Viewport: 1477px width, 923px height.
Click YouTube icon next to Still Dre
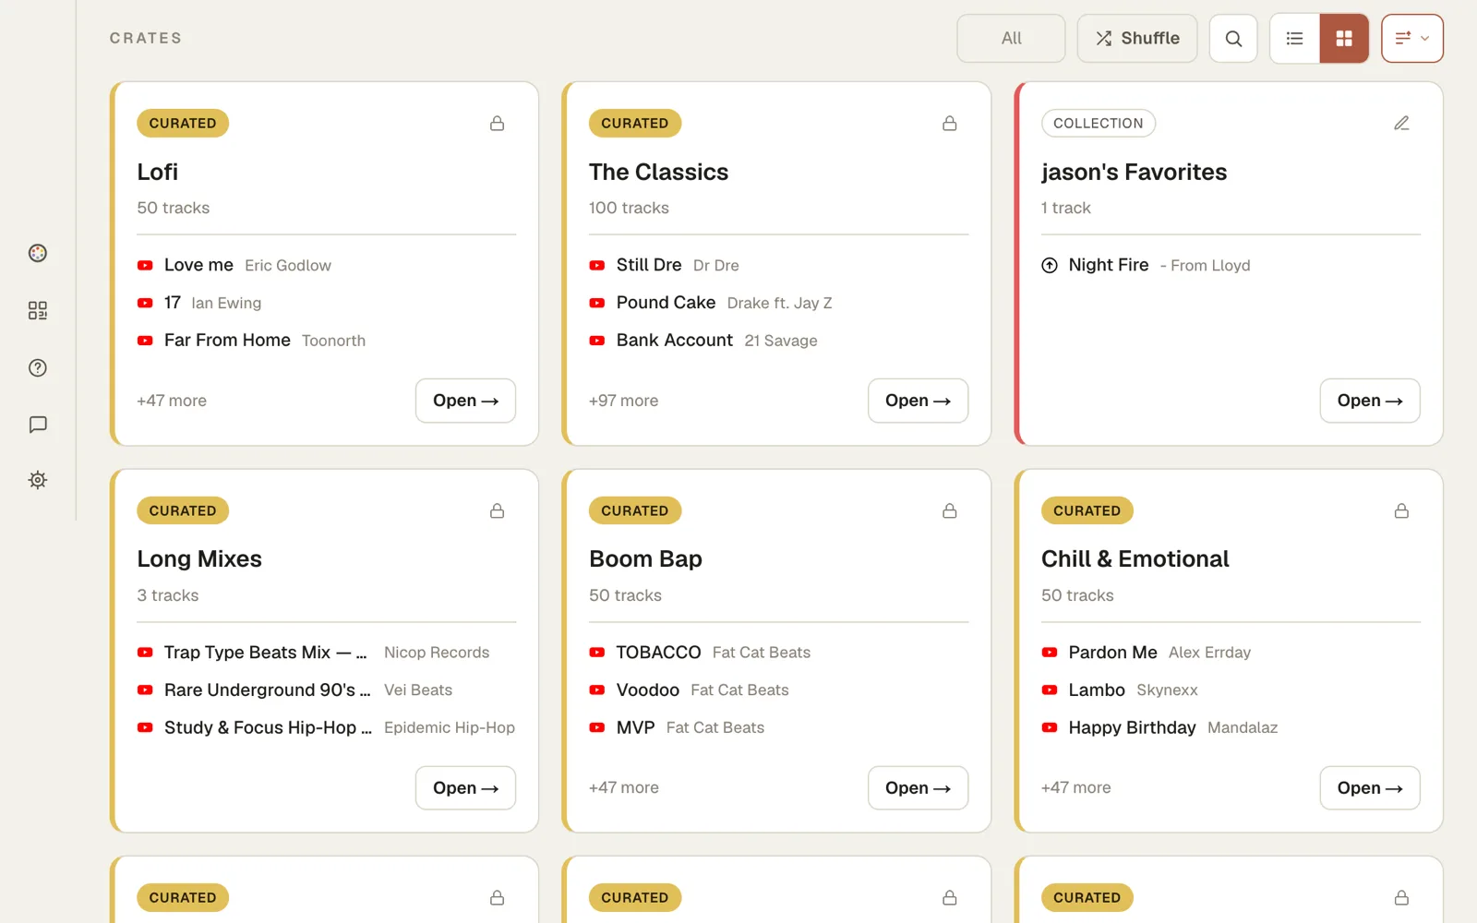pos(597,266)
